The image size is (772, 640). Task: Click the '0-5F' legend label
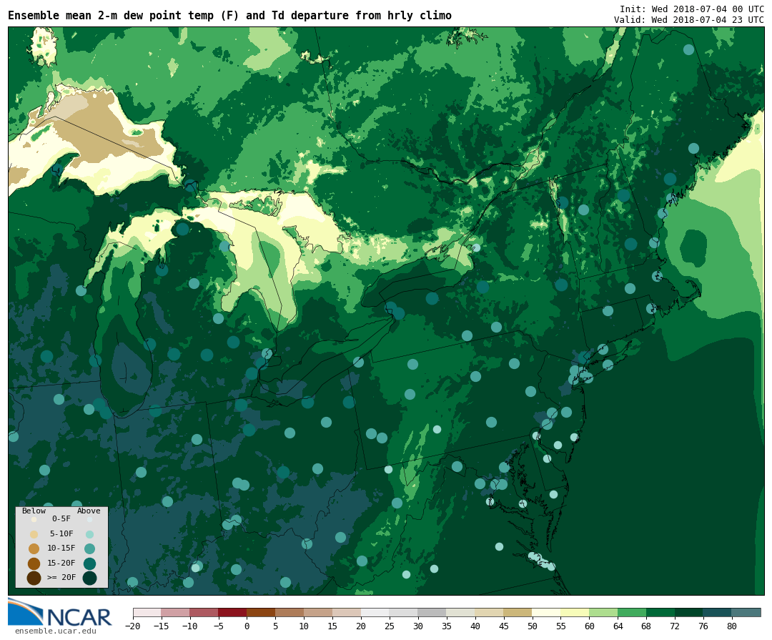[61, 519]
